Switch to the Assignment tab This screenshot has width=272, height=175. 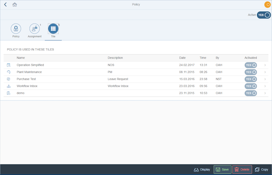[35, 31]
